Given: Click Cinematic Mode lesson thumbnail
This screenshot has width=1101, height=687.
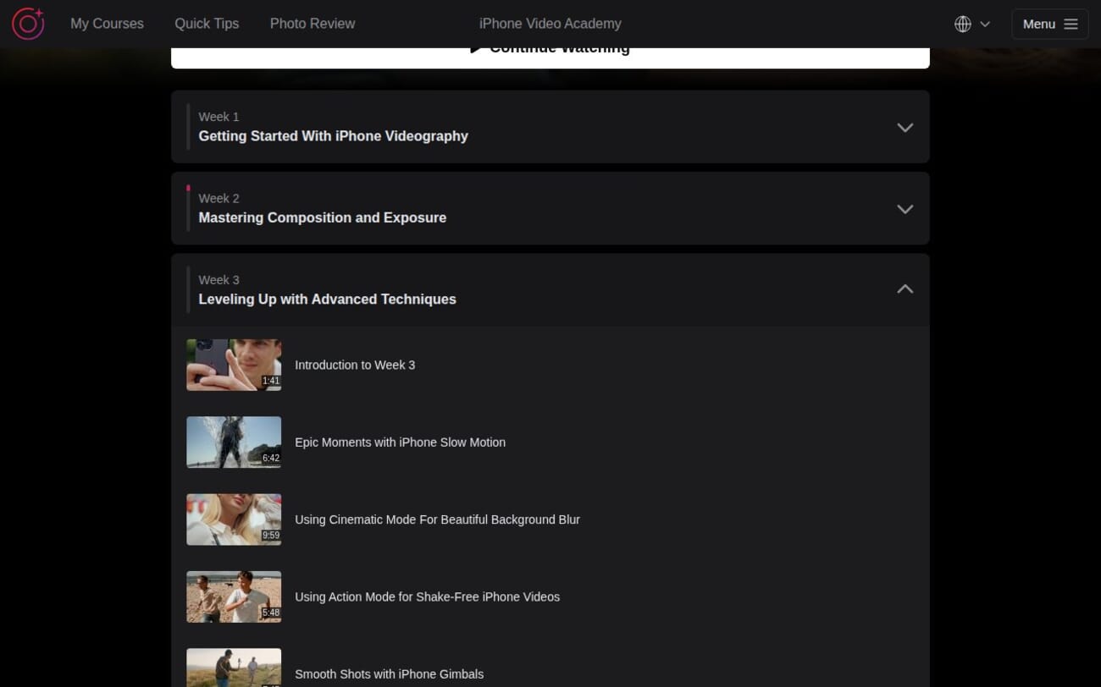Looking at the screenshot, I should point(234,519).
